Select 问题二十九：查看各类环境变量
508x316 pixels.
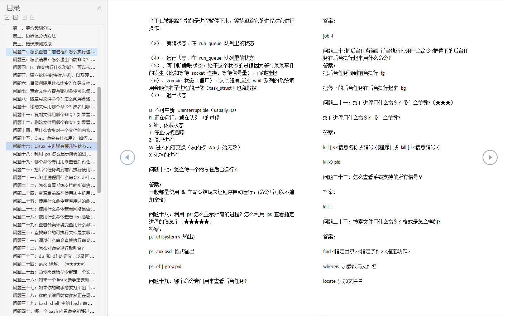[52, 225]
